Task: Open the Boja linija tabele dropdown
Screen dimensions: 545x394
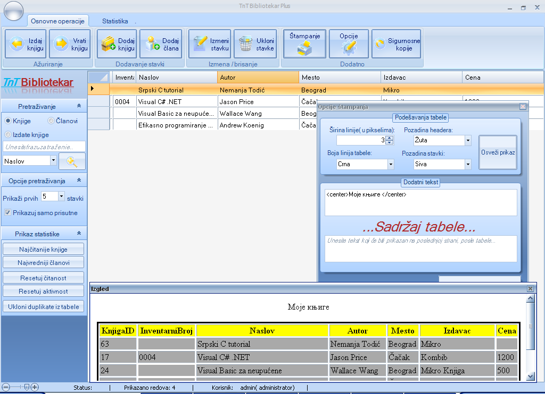Action: pyautogui.click(x=390, y=165)
